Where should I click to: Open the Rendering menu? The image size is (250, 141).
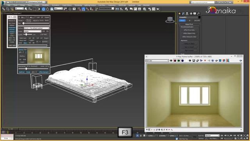pos(78,5)
